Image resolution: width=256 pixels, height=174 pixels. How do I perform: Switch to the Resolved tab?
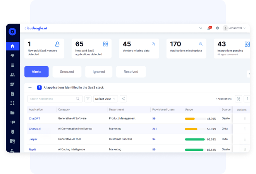(131, 72)
